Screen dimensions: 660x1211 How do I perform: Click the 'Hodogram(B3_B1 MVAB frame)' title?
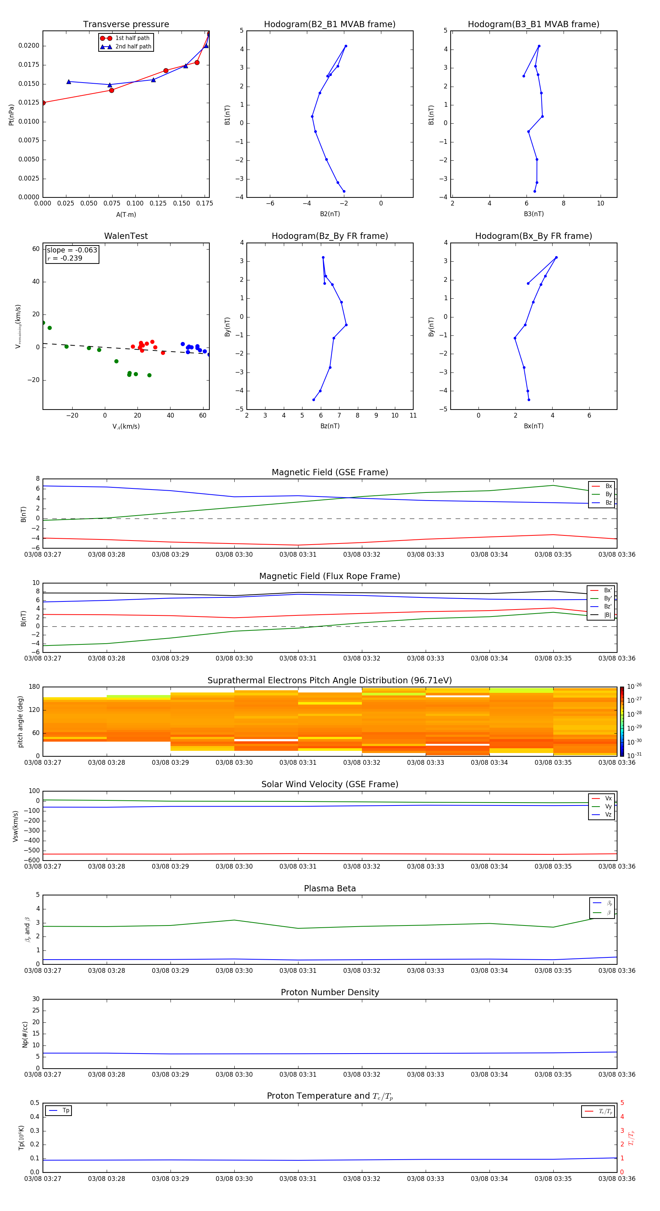pos(533,25)
